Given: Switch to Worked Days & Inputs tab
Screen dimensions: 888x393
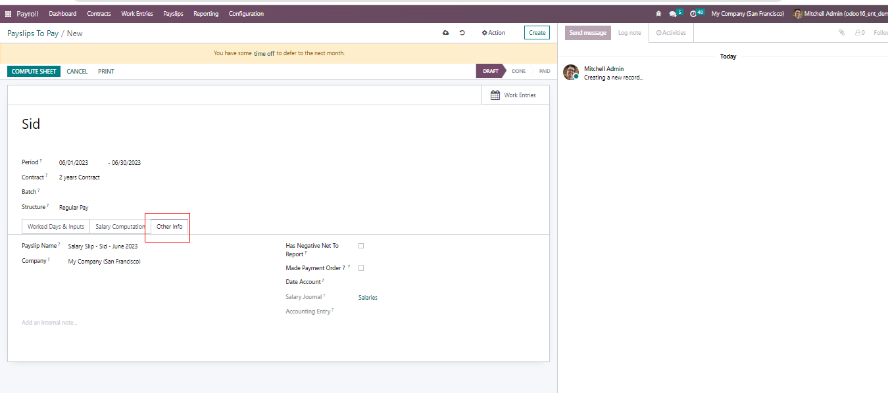Looking at the screenshot, I should pyautogui.click(x=56, y=227).
